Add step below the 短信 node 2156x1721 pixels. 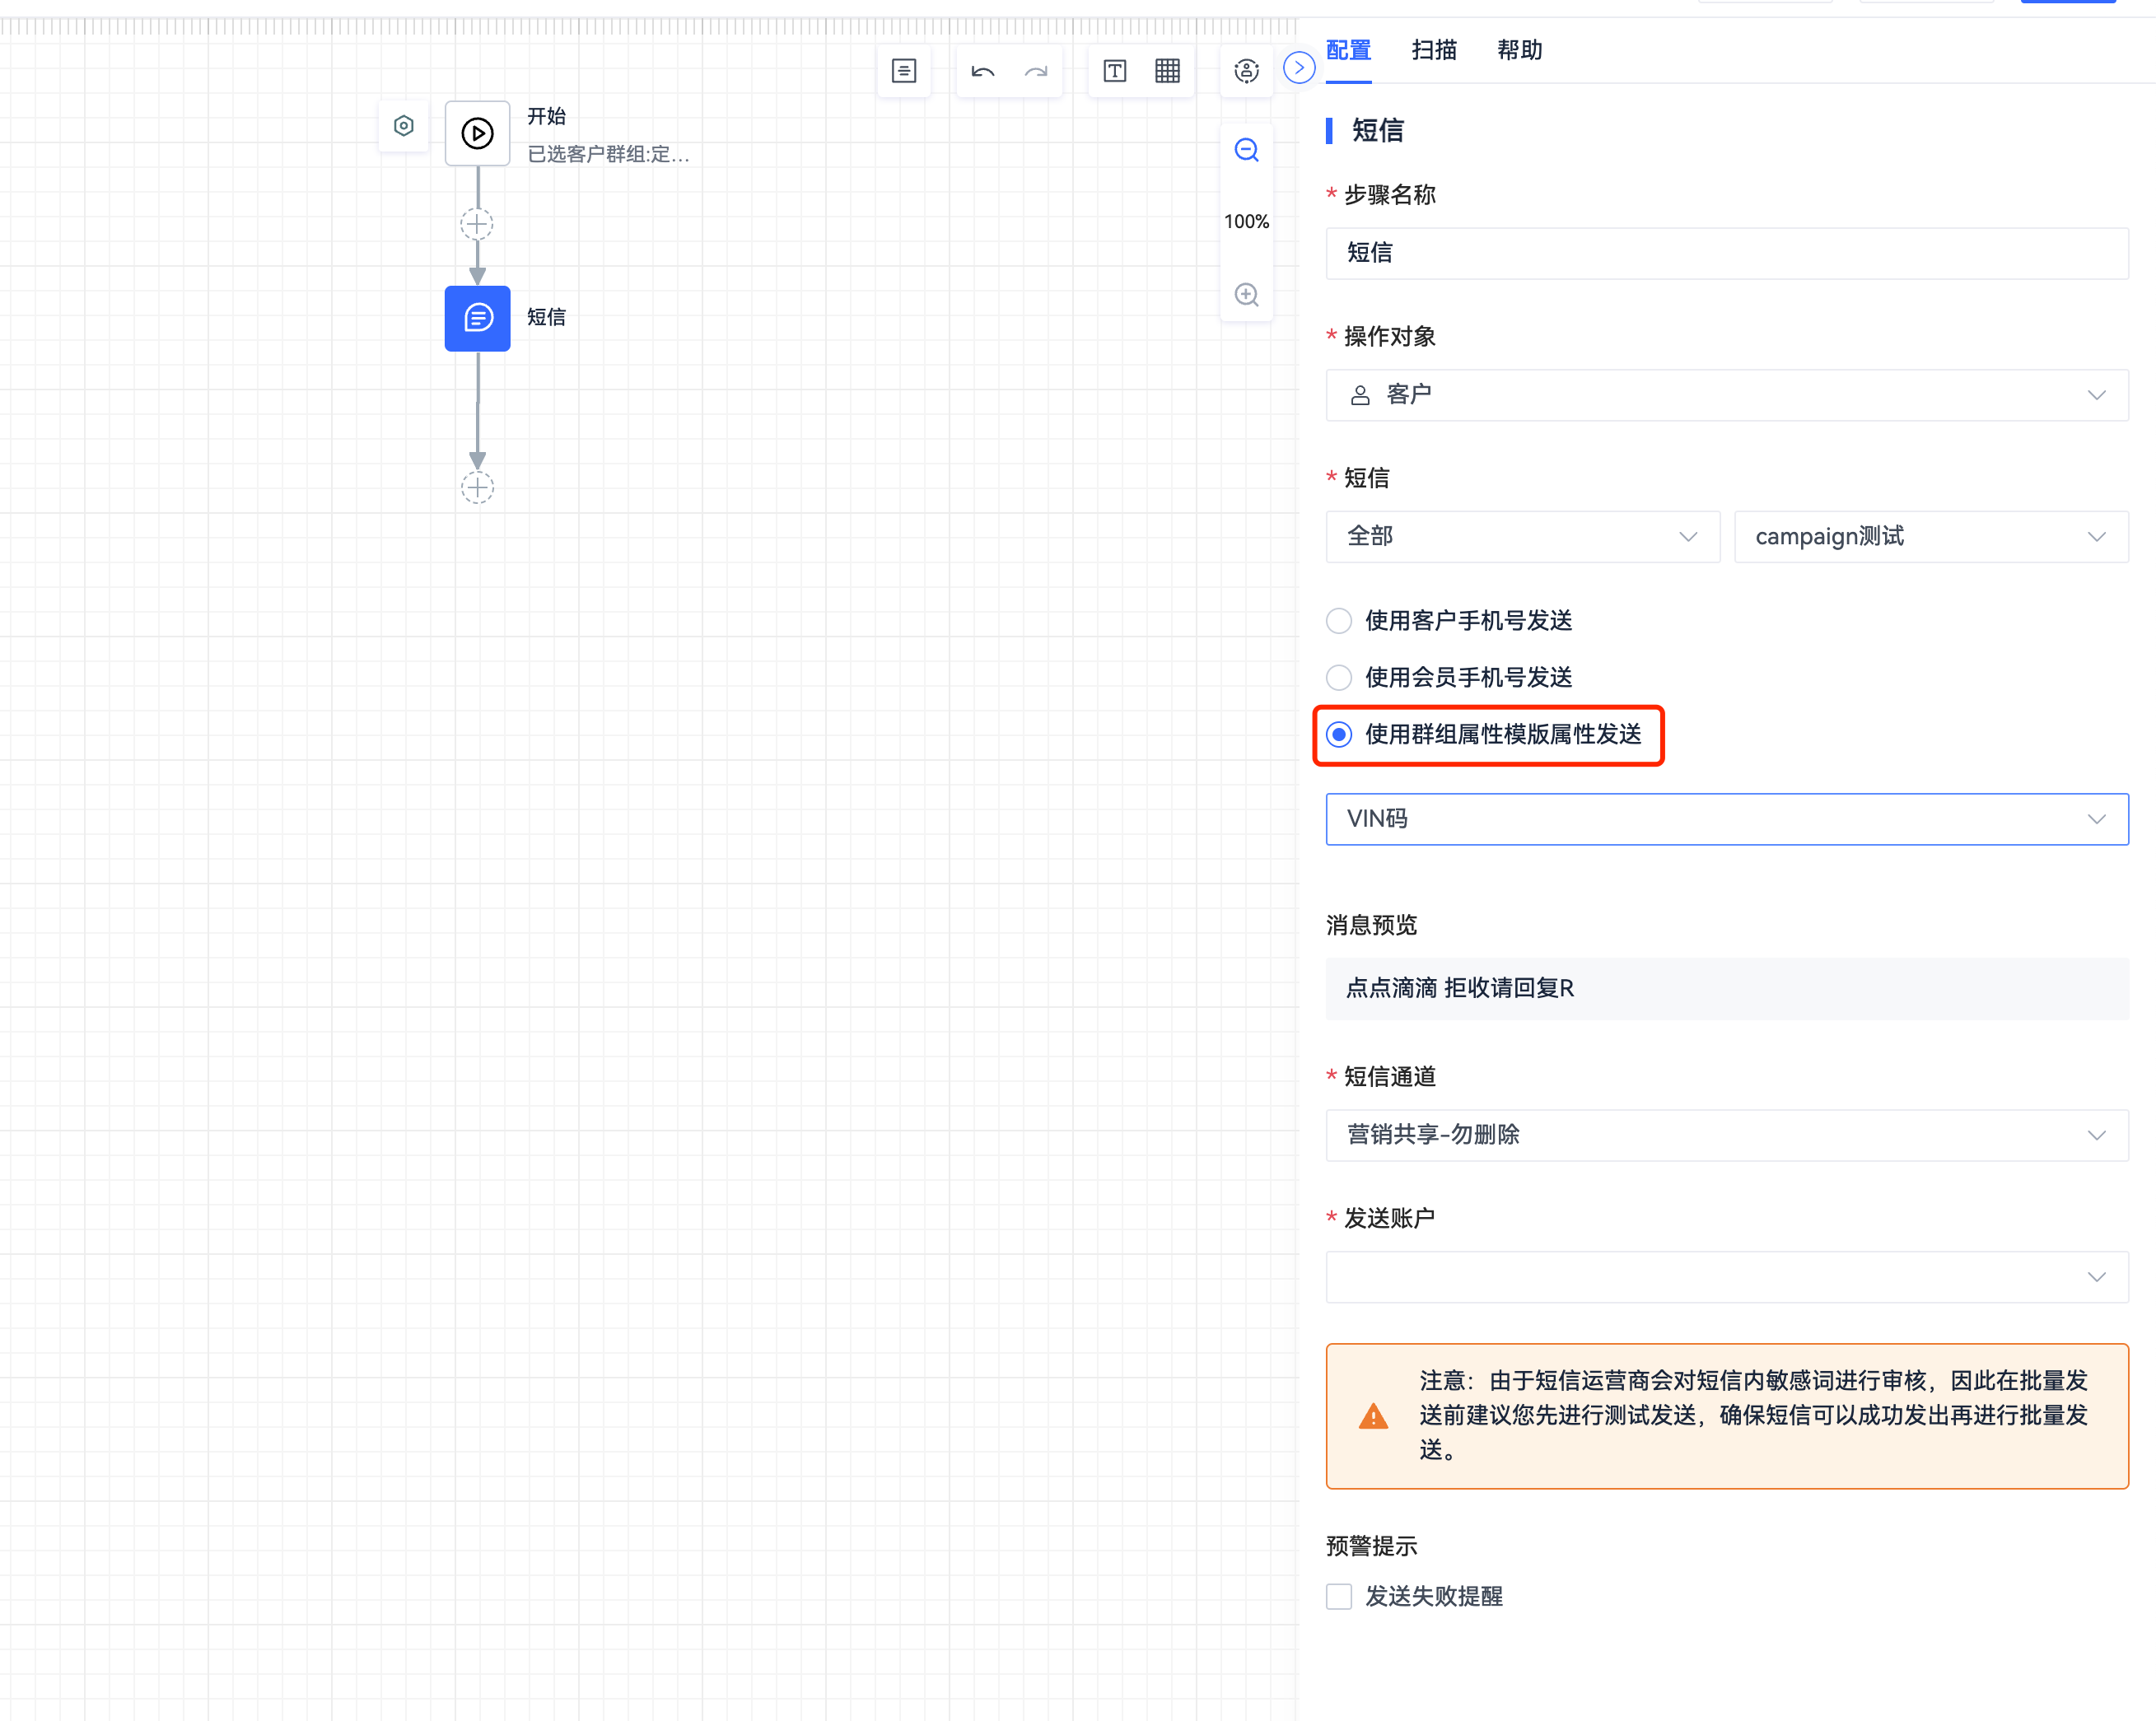click(477, 488)
